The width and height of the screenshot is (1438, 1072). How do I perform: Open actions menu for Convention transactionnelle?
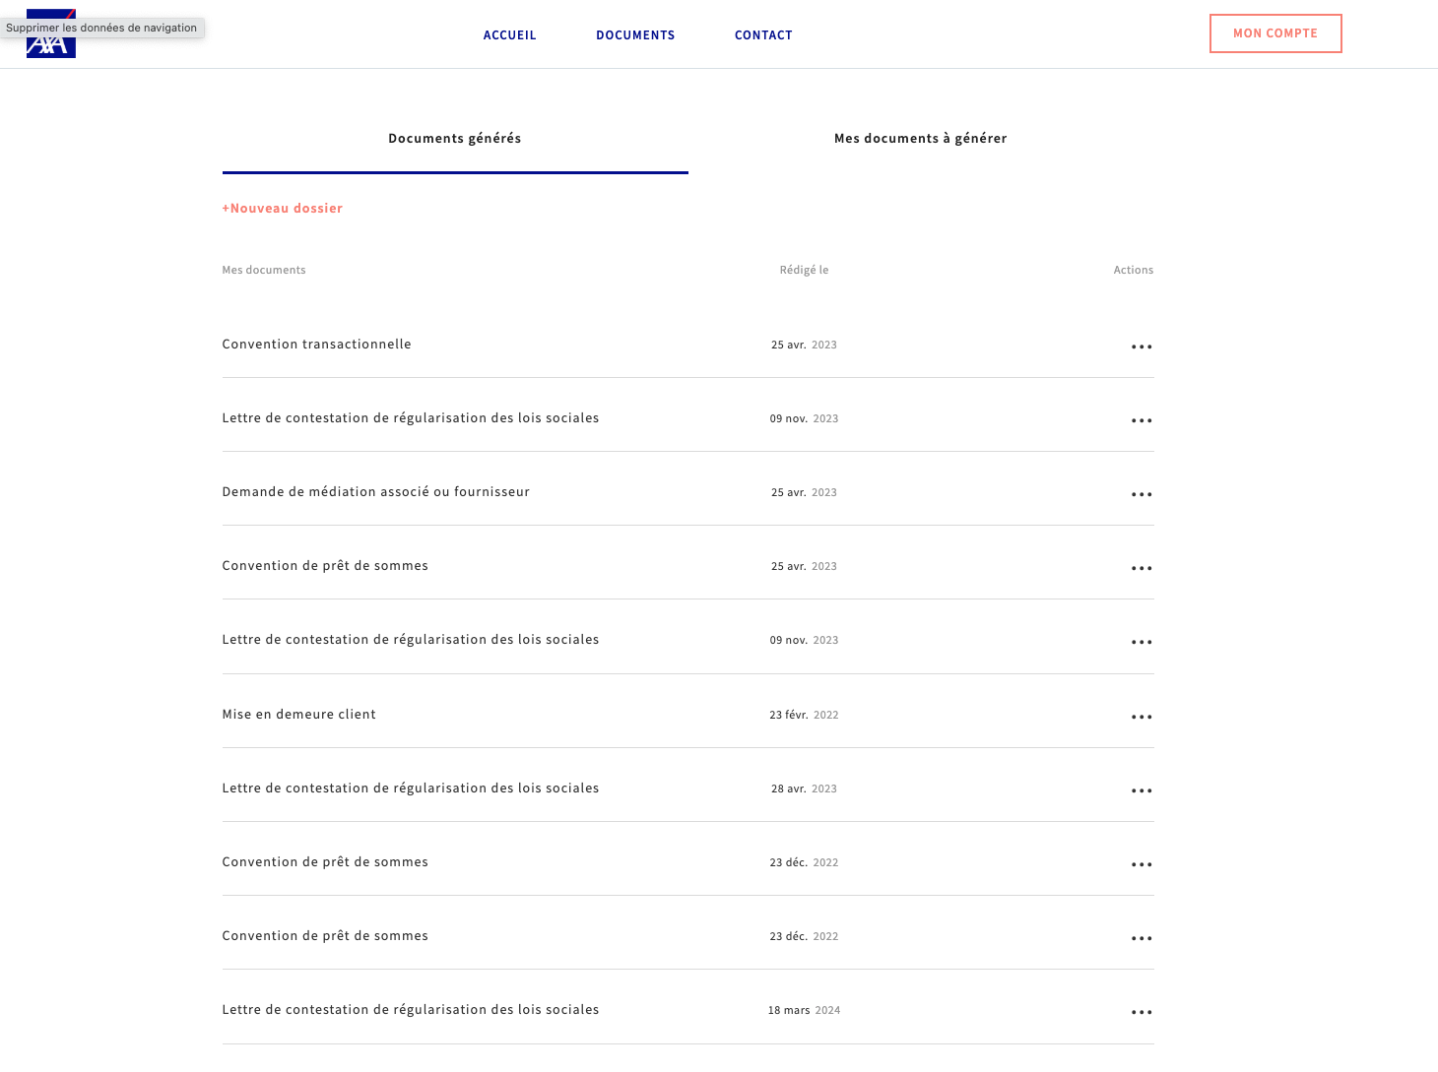click(x=1142, y=347)
